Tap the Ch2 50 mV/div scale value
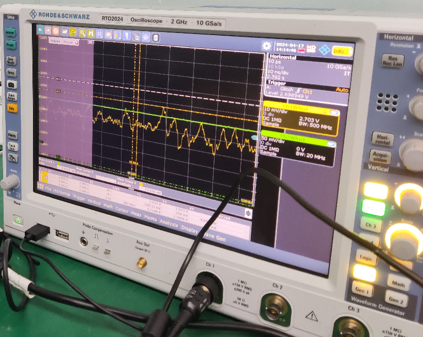 (273, 140)
